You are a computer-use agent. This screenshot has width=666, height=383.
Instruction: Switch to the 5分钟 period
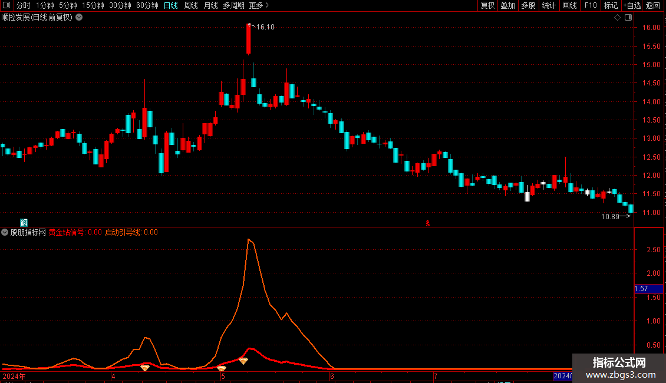coord(68,5)
